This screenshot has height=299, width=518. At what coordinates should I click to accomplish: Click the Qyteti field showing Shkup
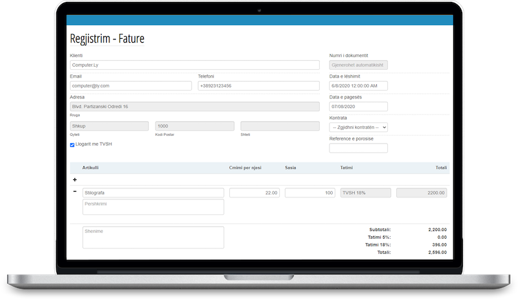(x=109, y=126)
